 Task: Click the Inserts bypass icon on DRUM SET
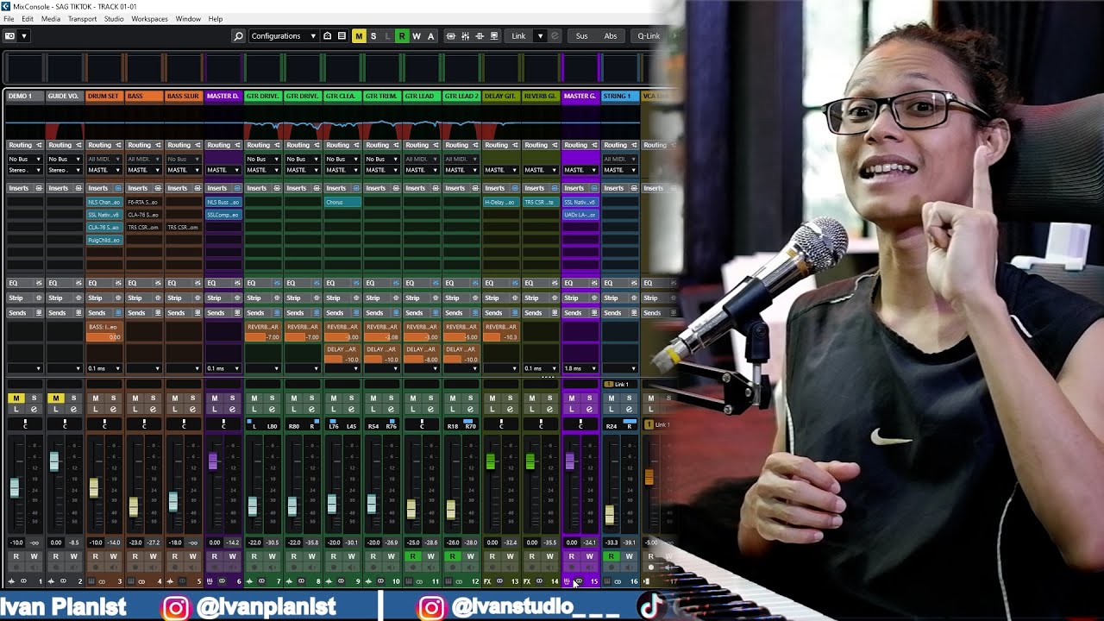point(118,188)
